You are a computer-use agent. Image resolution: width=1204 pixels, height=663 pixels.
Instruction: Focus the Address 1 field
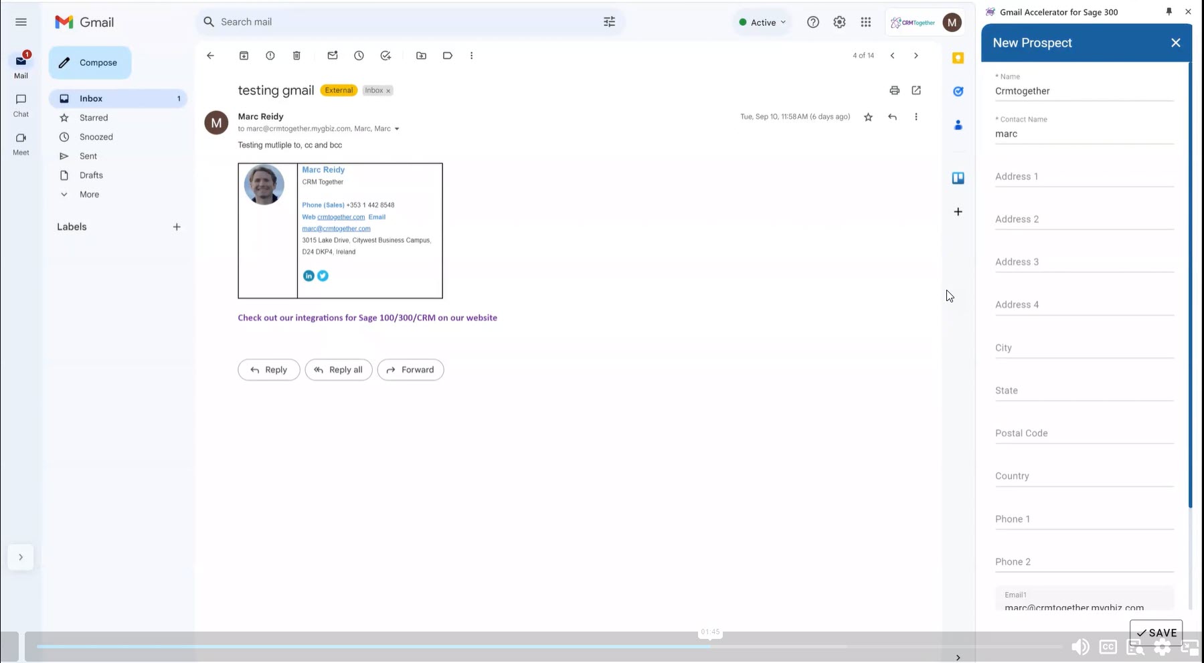(1084, 177)
